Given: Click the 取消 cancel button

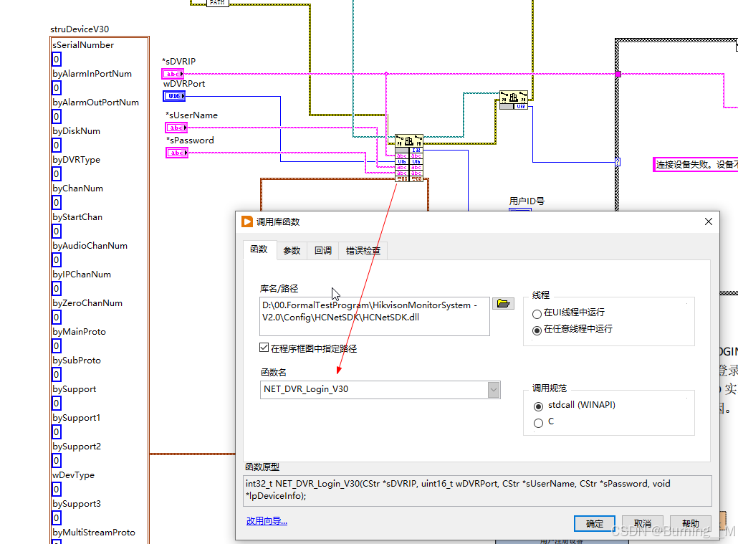Looking at the screenshot, I should [x=642, y=523].
